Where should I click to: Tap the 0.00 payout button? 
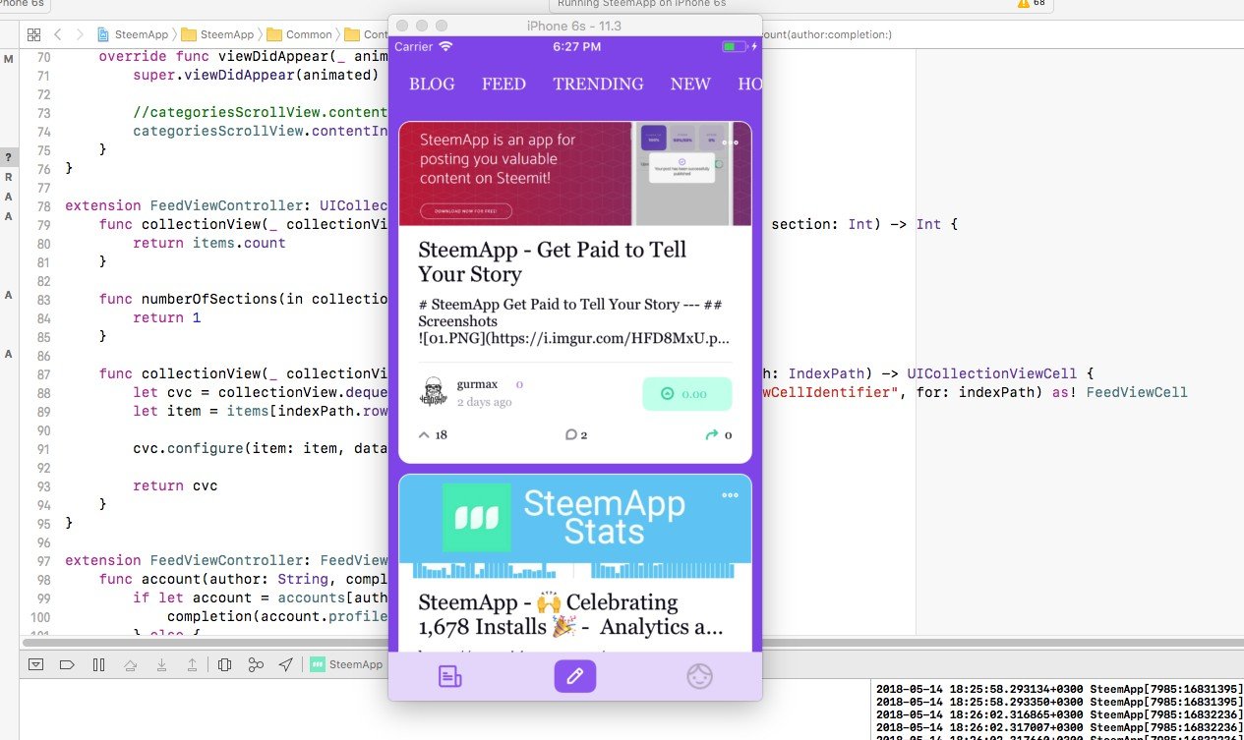687,394
